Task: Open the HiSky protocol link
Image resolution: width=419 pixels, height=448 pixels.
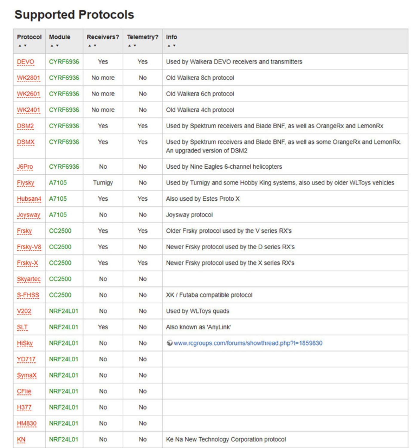Action: point(25,343)
